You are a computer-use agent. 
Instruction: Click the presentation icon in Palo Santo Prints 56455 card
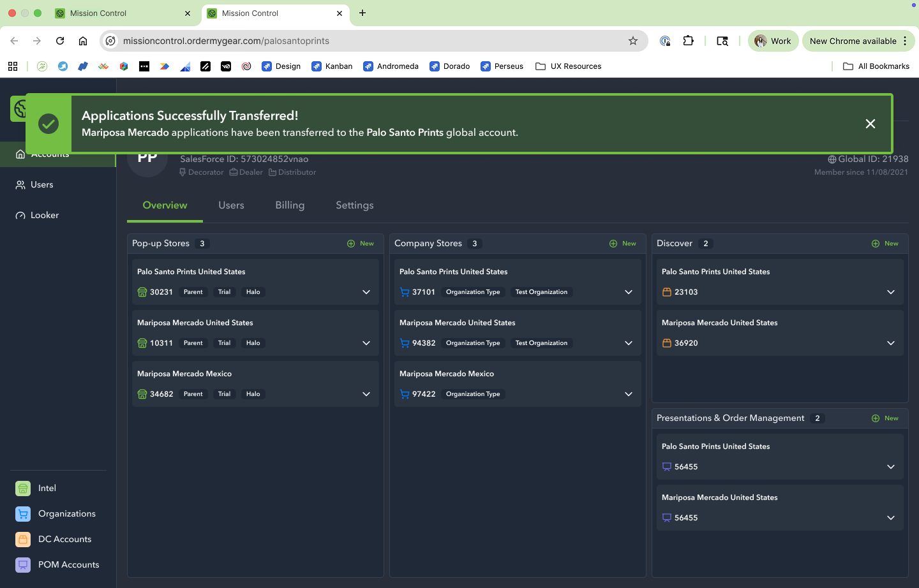667,467
